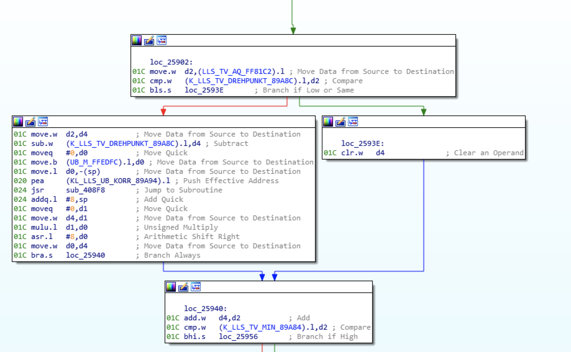571x352 pixels.
Task: Set node color for loc_2593E block
Action: [328, 122]
